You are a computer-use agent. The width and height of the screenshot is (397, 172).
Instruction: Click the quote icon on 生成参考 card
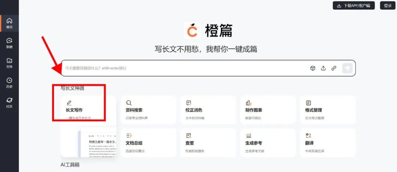(248, 136)
